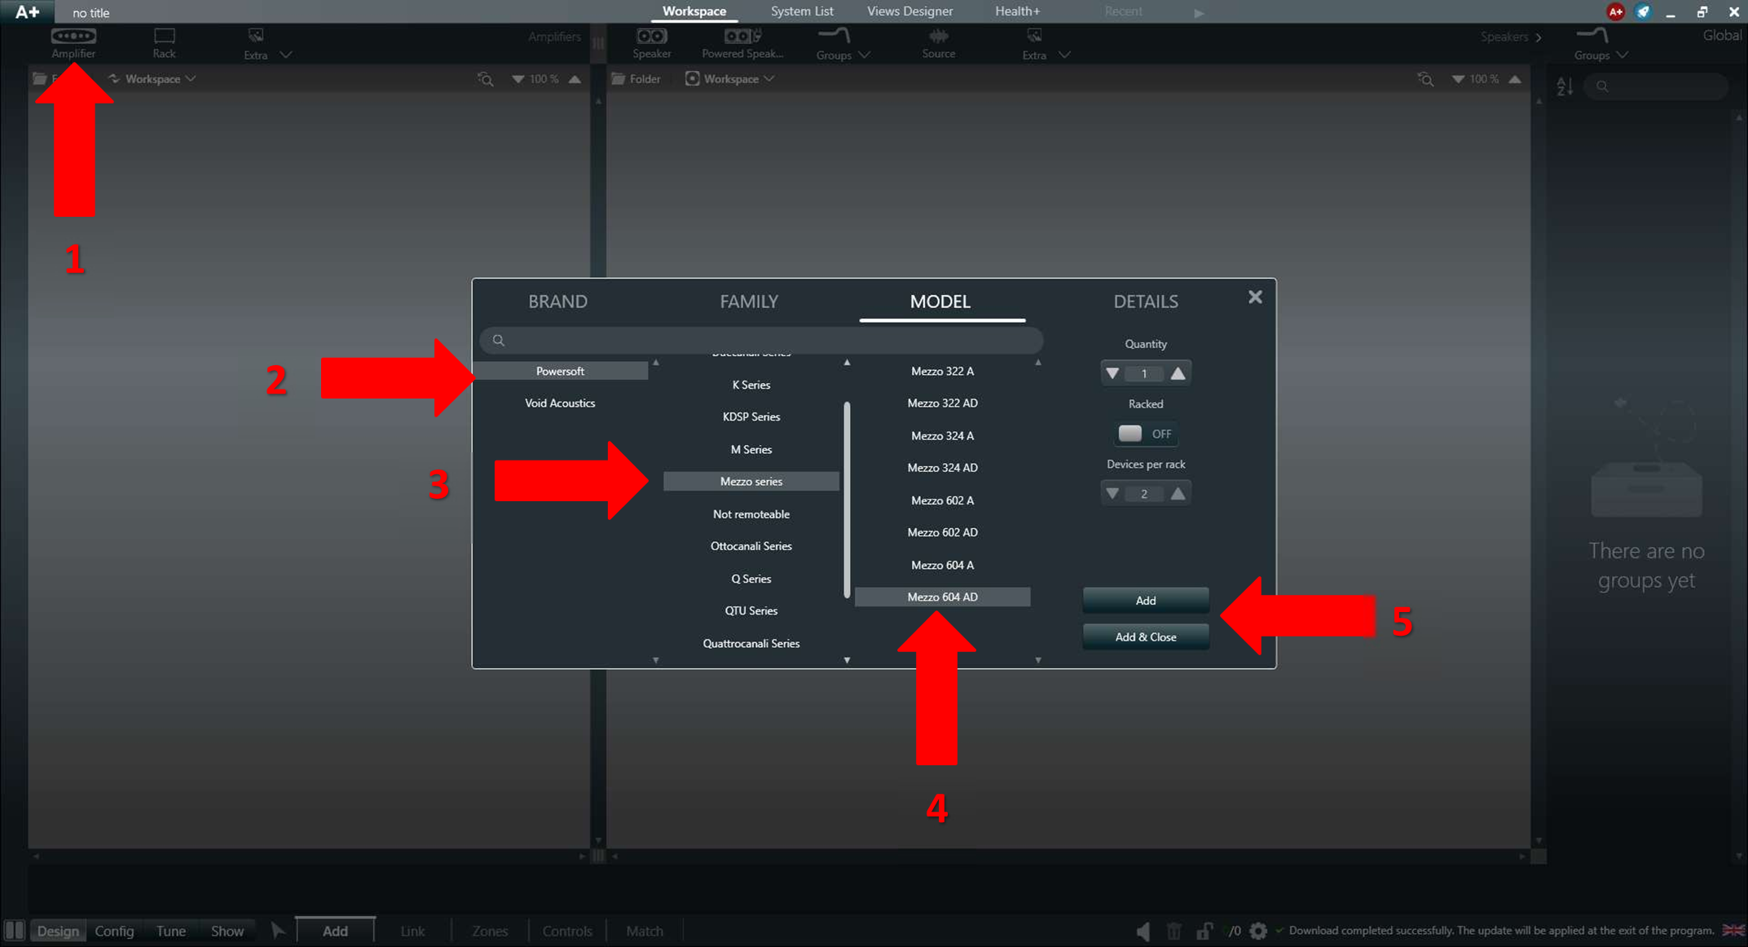Toggle alphabetical sort in groups panel
Viewport: 1748px width, 947px height.
[1565, 86]
